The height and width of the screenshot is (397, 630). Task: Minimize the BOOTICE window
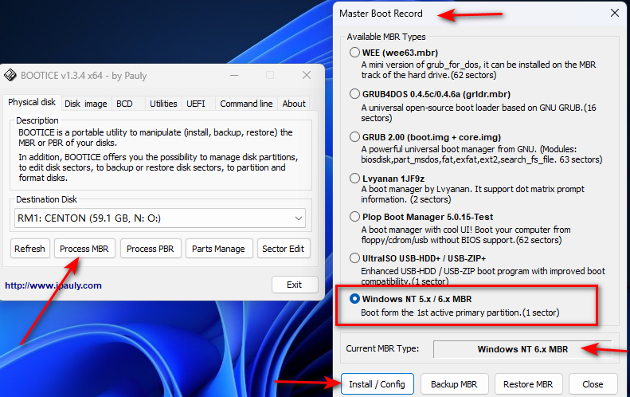(x=234, y=75)
